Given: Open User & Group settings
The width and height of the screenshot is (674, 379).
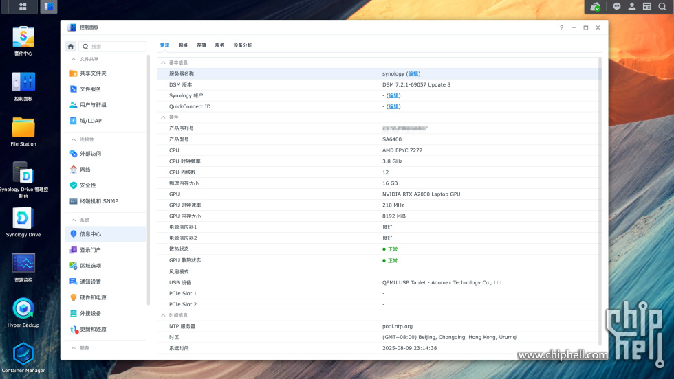Looking at the screenshot, I should pyautogui.click(x=106, y=105).
